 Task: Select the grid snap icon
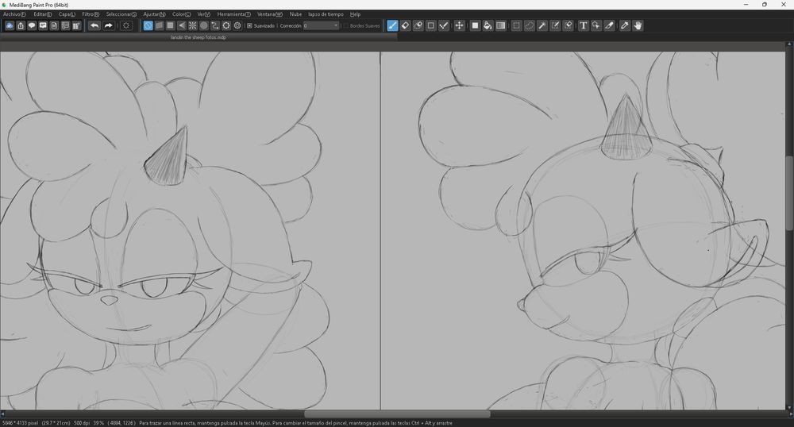pyautogui.click(x=170, y=25)
